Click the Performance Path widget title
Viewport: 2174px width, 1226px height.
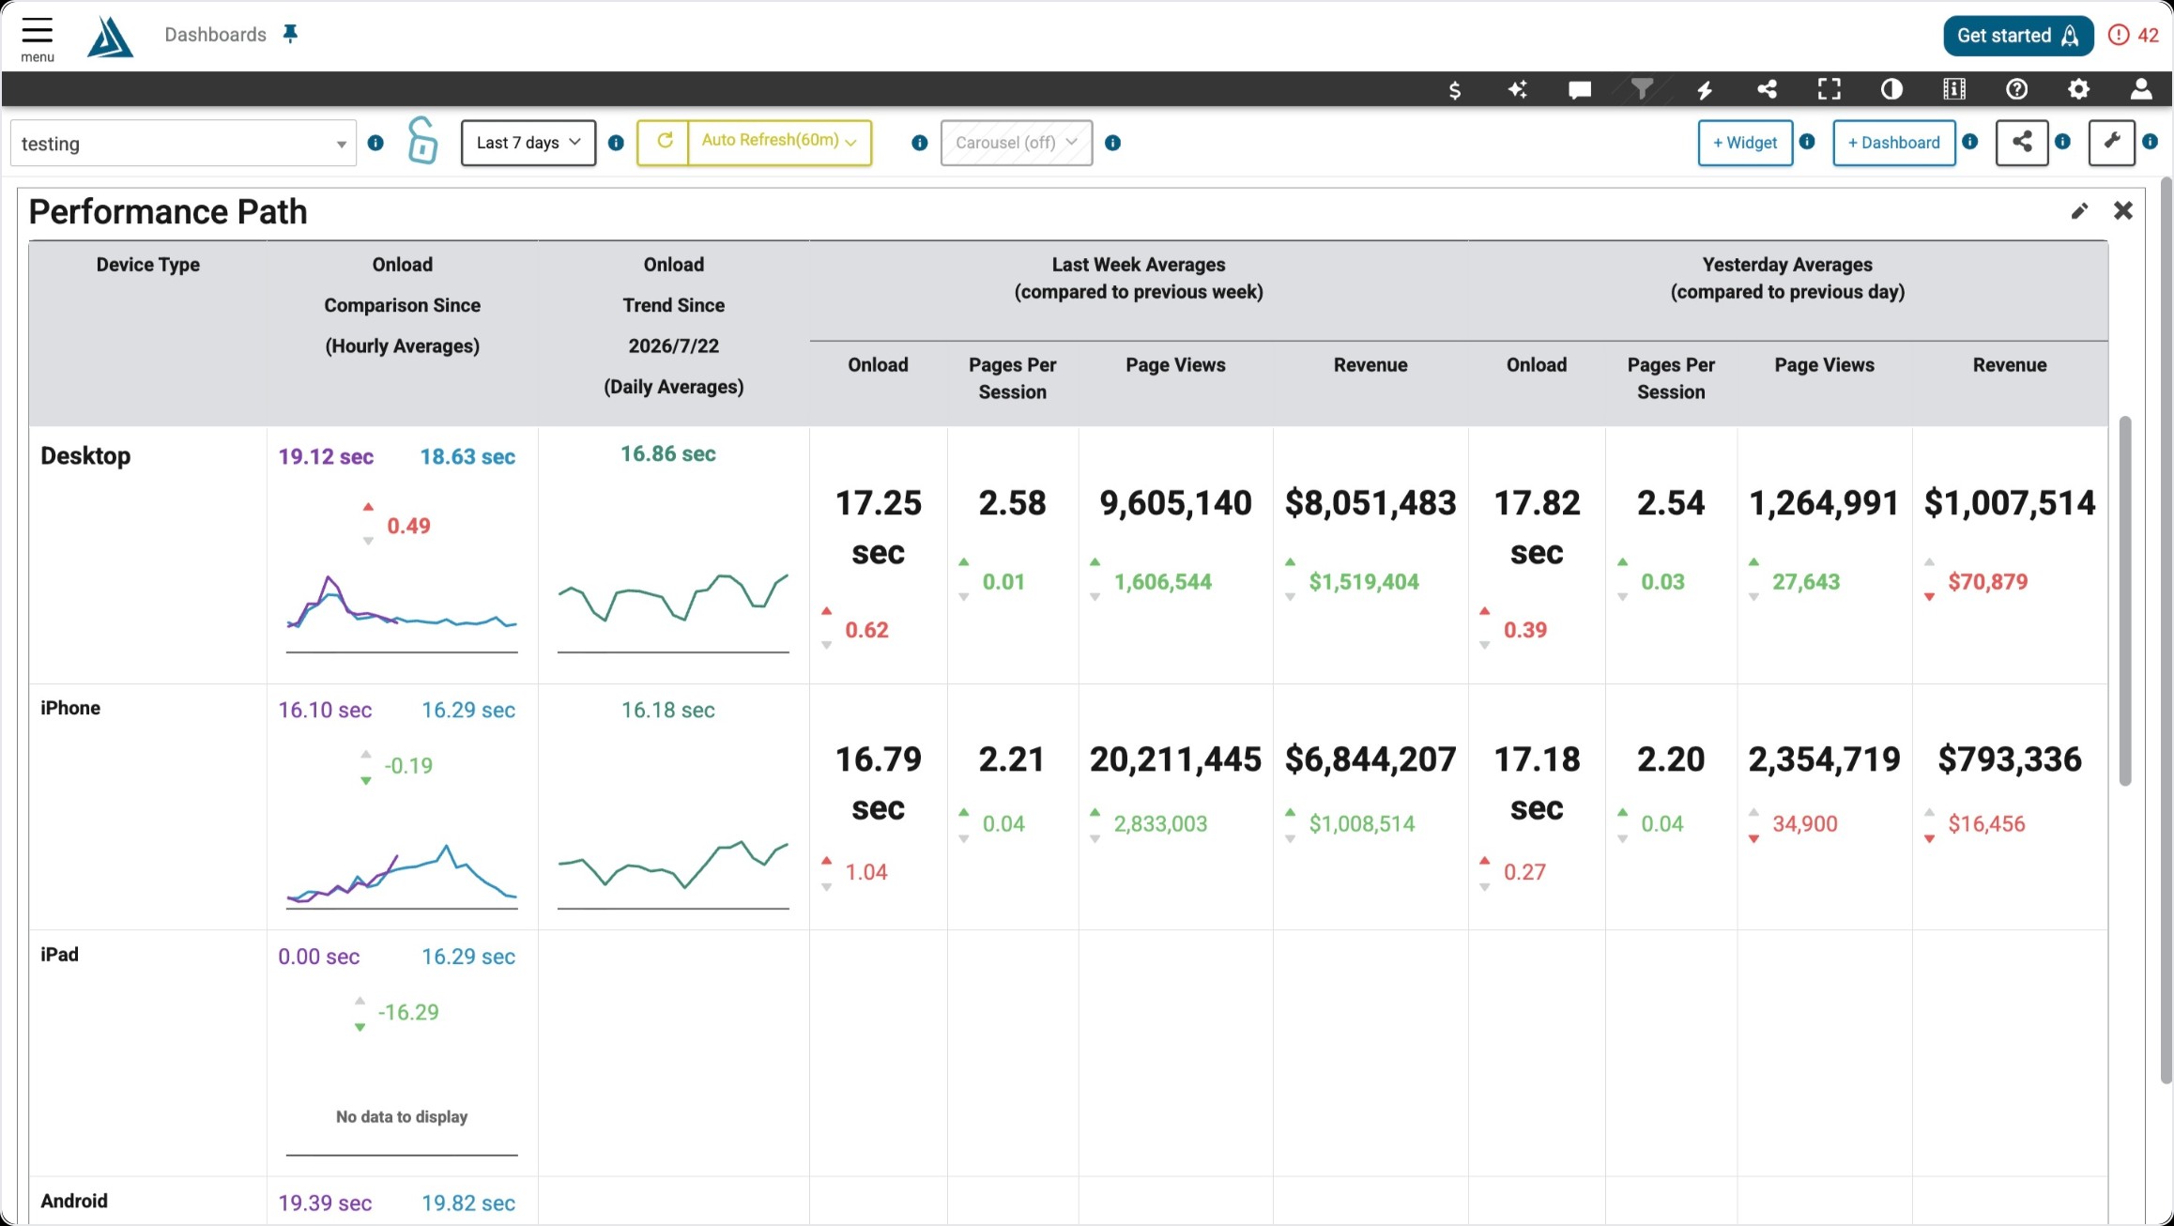pyautogui.click(x=168, y=212)
